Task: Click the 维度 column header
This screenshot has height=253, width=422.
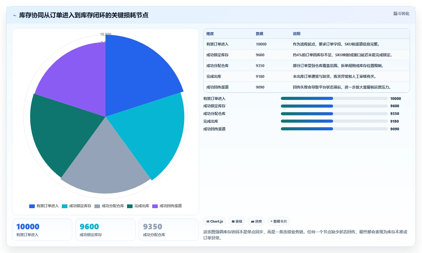Action: [x=210, y=34]
